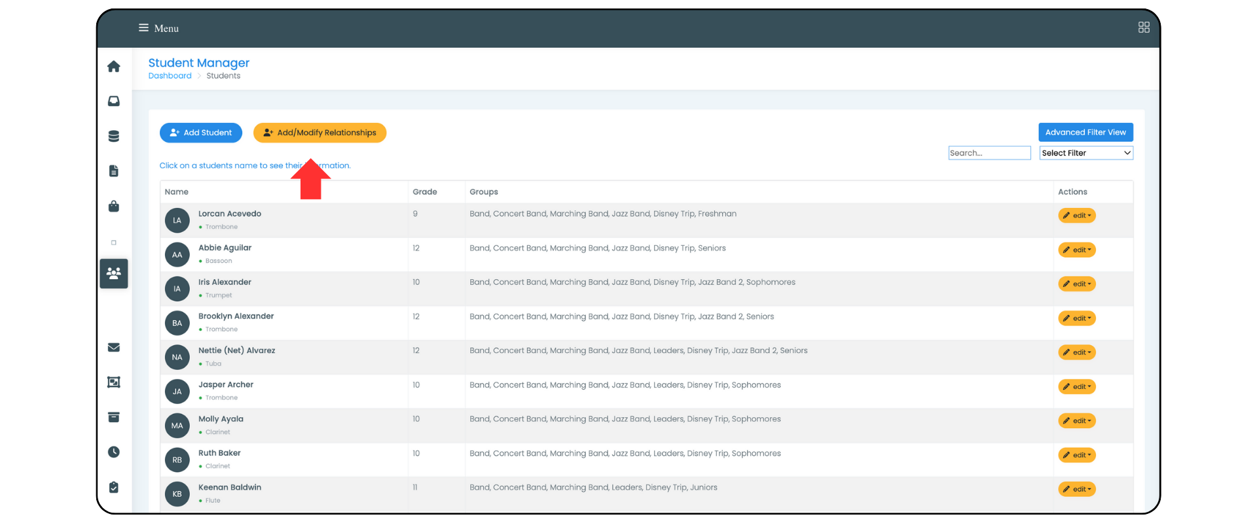Click the IA avatar for Iris Alexander
The height and width of the screenshot is (523, 1257).
177,289
